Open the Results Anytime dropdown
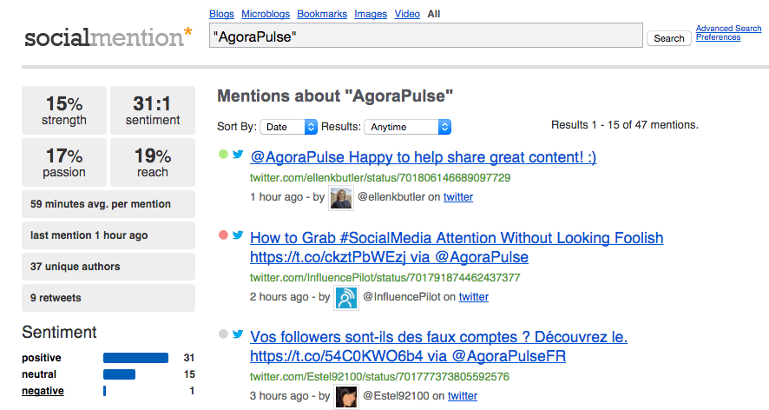The height and width of the screenshot is (410, 769). [408, 127]
